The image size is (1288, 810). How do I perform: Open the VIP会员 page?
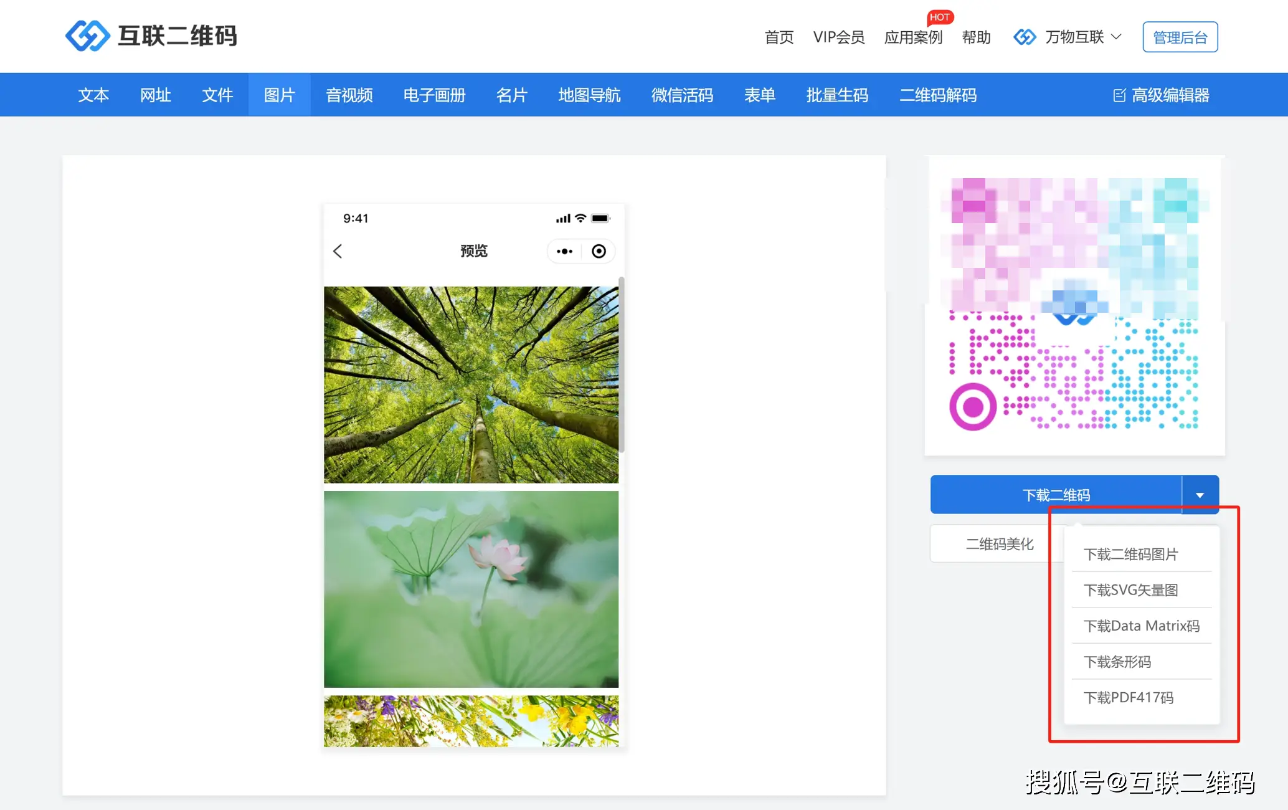click(x=839, y=37)
